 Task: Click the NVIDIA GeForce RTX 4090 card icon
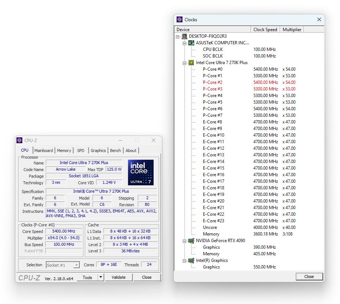pyautogui.click(x=191, y=241)
